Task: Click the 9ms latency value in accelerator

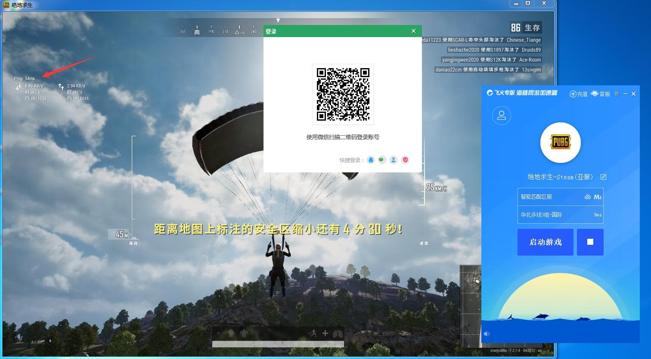Action: pos(598,215)
